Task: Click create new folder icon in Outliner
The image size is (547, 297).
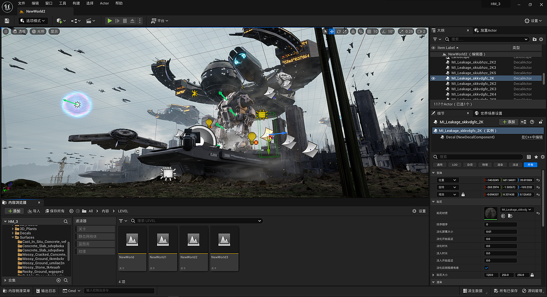Action: click(534, 39)
